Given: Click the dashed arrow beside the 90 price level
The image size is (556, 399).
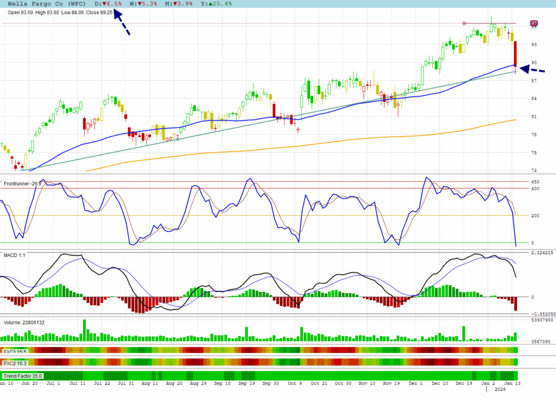Looking at the screenshot, I should point(532,69).
